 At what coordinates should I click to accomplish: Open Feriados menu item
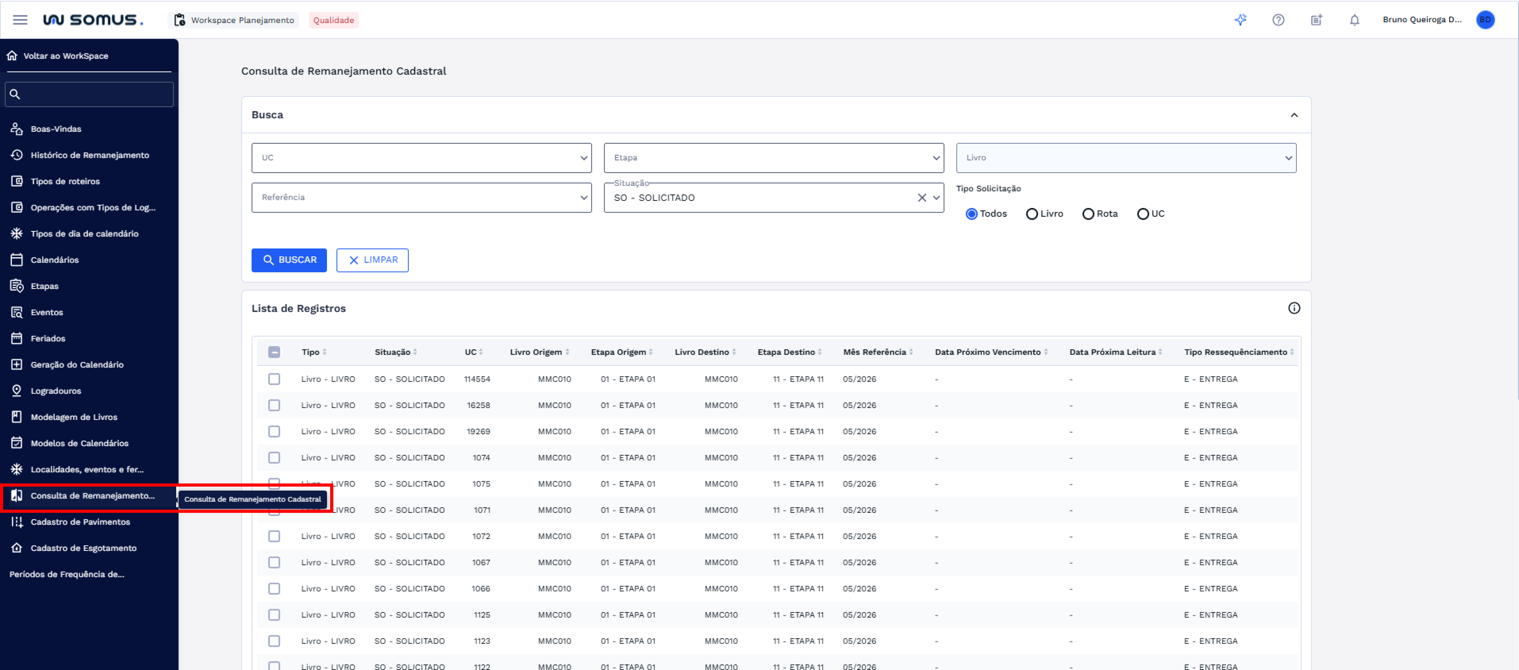(88, 339)
